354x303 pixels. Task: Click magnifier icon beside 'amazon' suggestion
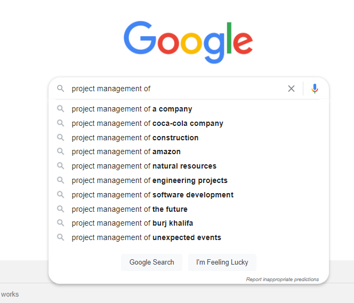click(61, 151)
